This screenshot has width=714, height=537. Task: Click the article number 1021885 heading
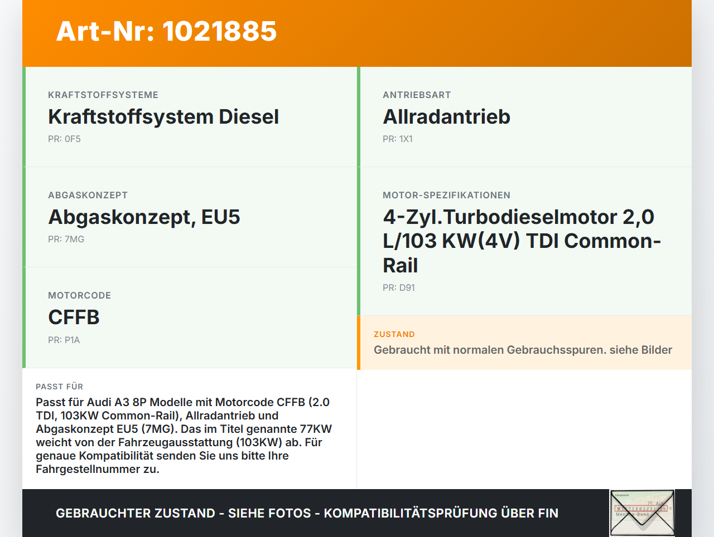click(166, 32)
